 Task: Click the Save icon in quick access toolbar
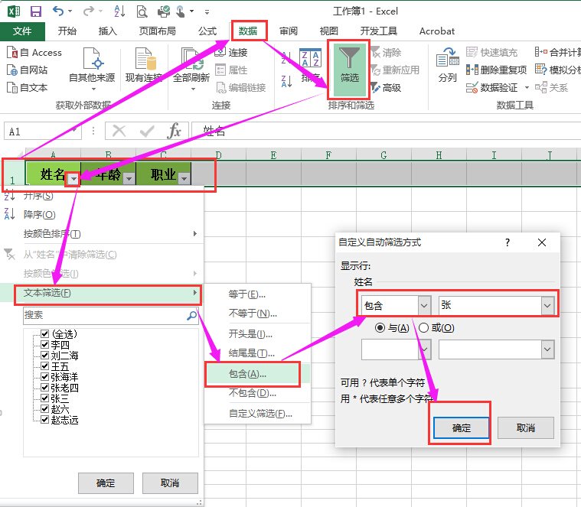pyautogui.click(x=35, y=11)
